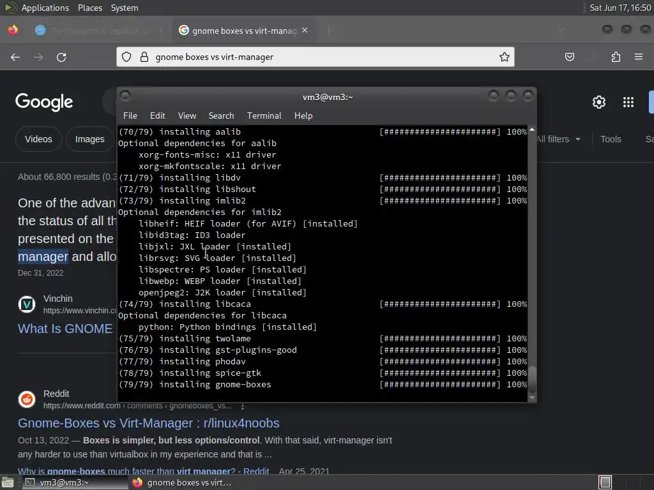The image size is (654, 490).
Task: Open Google settings gear icon
Action: point(599,102)
